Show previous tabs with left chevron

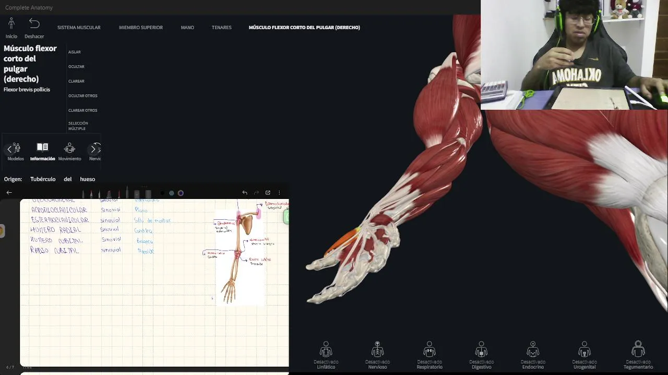(9, 149)
